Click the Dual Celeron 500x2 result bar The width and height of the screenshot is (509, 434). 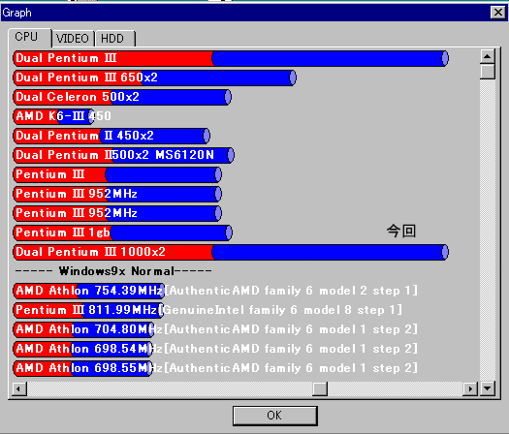pyautogui.click(x=122, y=97)
